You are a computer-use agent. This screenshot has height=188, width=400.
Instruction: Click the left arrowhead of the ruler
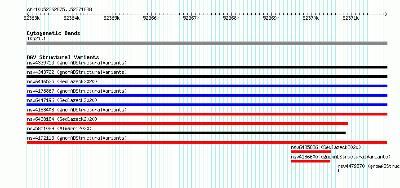coord(28,14)
